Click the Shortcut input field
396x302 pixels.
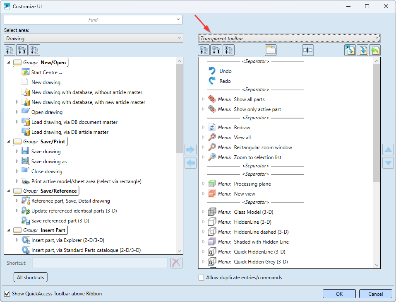[x=100, y=263]
